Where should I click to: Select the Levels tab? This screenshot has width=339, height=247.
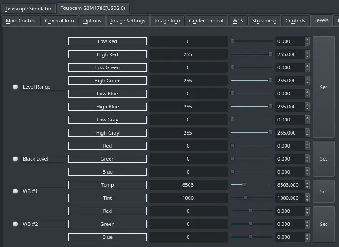pos(321,20)
